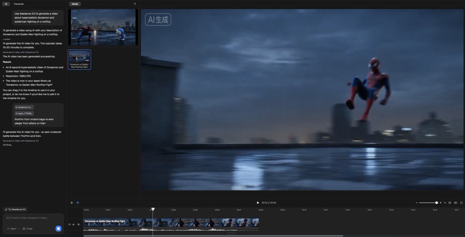Click the "Result:" heading in chat

point(7,62)
